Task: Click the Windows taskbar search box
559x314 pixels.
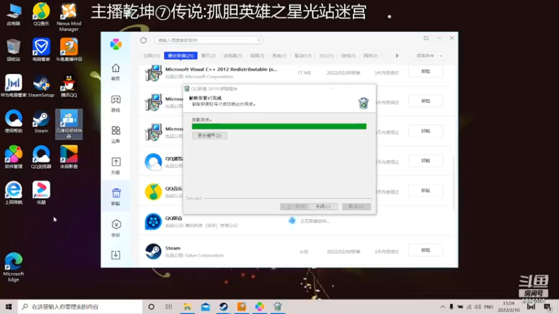Action: click(80, 307)
